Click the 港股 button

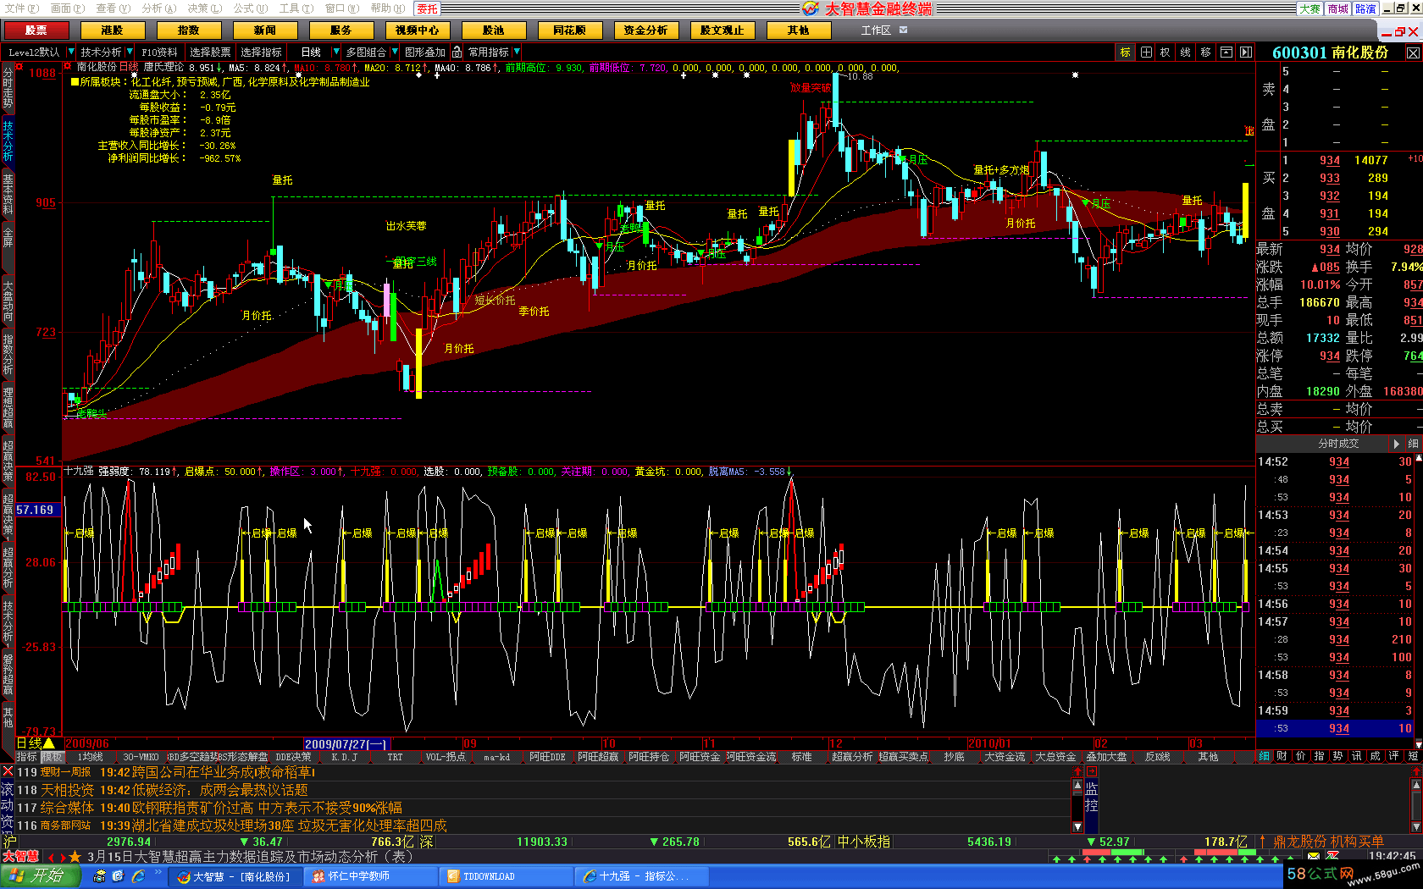(112, 30)
